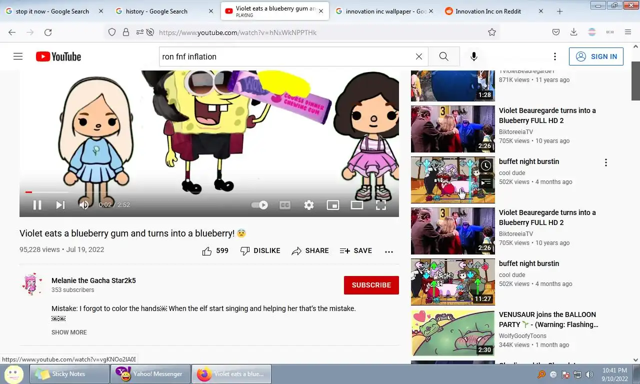Open the 11:27 buffet night burstin thumbnail
Image resolution: width=640 pixels, height=384 pixels.
pyautogui.click(x=453, y=282)
